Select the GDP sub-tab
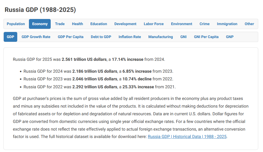The image size is (263, 152). 10,37
